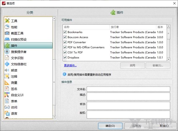
Task: Select the CSV To PDF row name
Action: point(75,52)
